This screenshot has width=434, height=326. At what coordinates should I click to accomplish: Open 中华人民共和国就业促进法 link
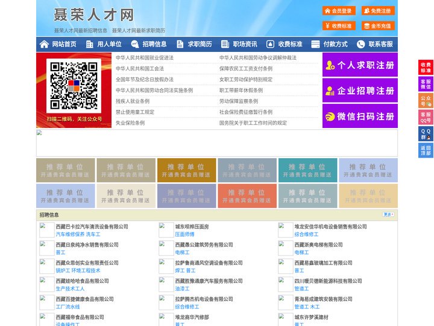[145, 58]
